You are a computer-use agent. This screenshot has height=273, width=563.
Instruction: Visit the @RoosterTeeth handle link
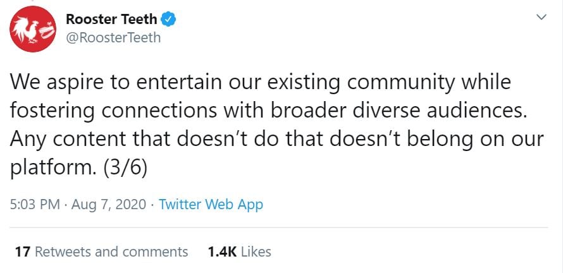coord(113,37)
